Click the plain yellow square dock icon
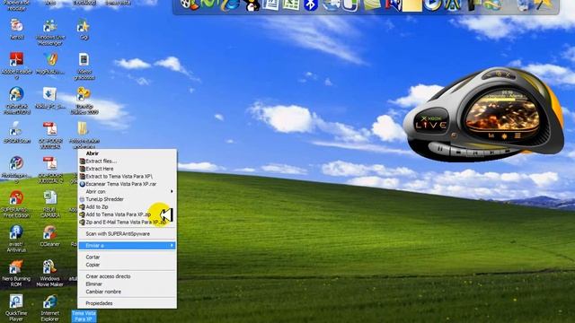Viewport: 575px width, 323px height. pyautogui.click(x=412, y=5)
